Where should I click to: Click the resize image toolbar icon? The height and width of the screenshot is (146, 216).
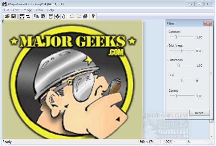pos(51,16)
